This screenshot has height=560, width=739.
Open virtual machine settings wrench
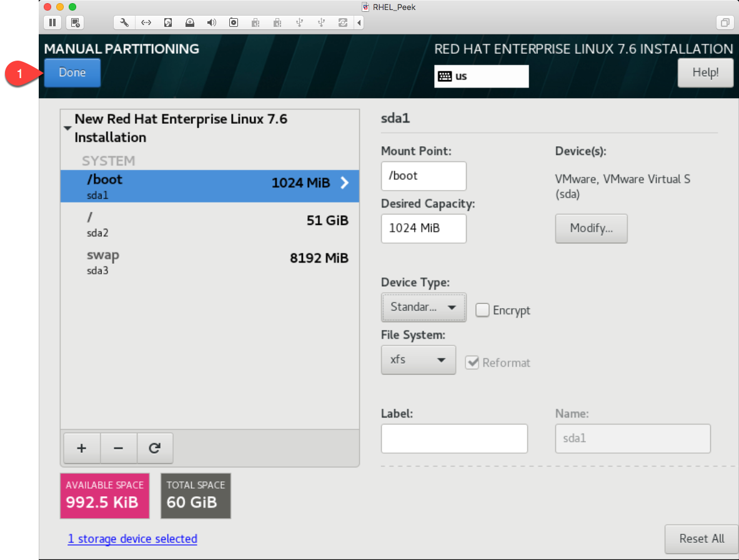tap(124, 22)
